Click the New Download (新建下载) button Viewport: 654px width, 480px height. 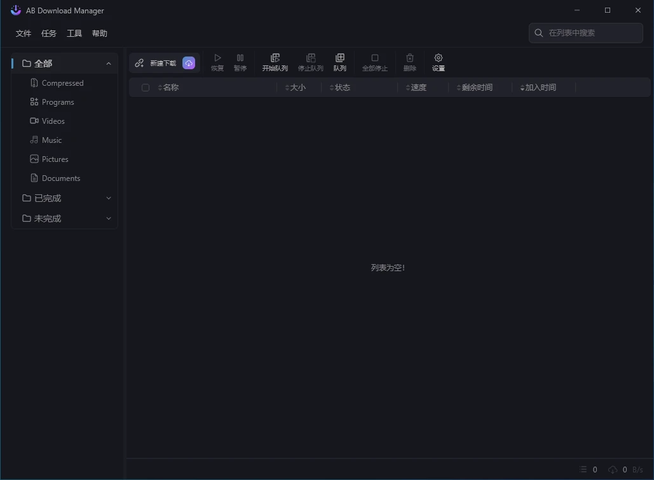point(156,63)
